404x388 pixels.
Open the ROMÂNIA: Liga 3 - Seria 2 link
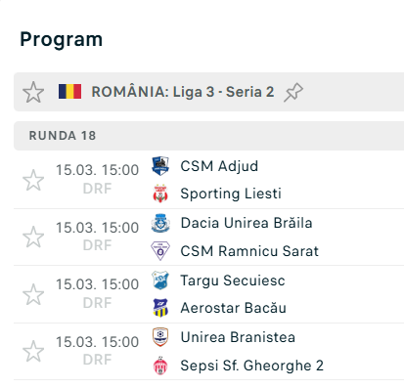[183, 92]
